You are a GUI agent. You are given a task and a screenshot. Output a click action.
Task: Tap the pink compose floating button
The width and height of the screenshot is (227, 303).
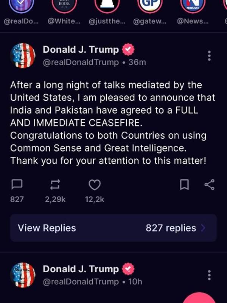point(199,298)
